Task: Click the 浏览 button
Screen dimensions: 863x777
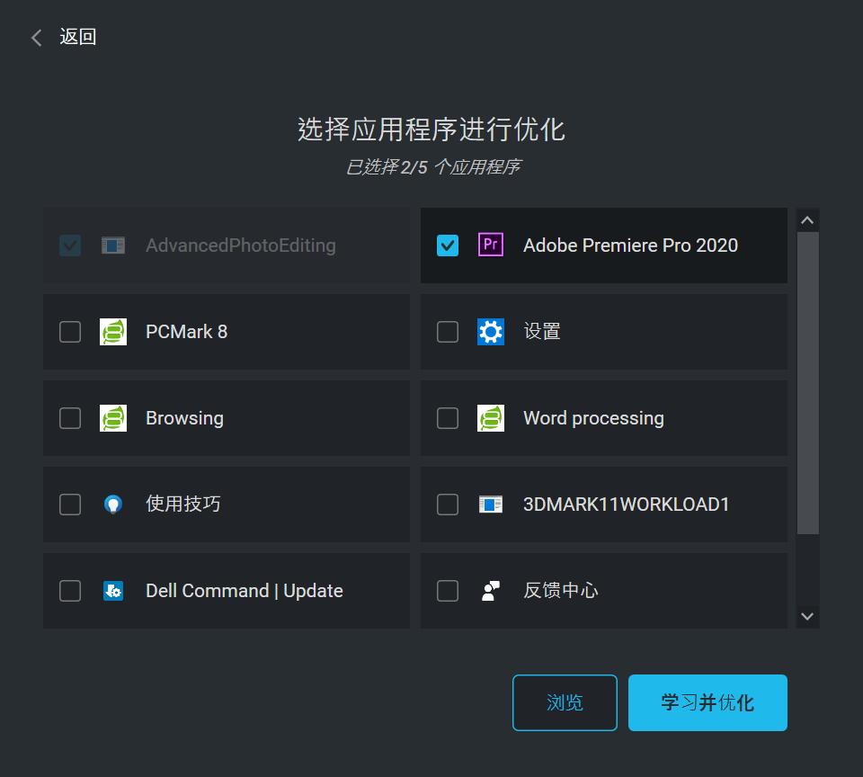Action: (565, 702)
